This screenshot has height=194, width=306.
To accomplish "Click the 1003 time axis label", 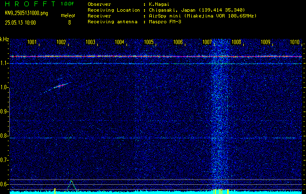I will click(90, 42).
